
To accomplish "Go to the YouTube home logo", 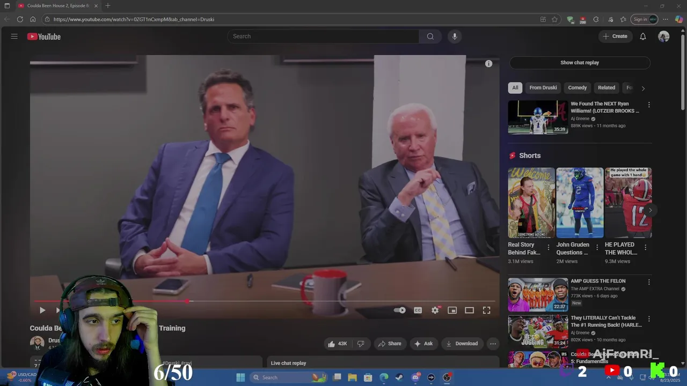I will pos(44,36).
